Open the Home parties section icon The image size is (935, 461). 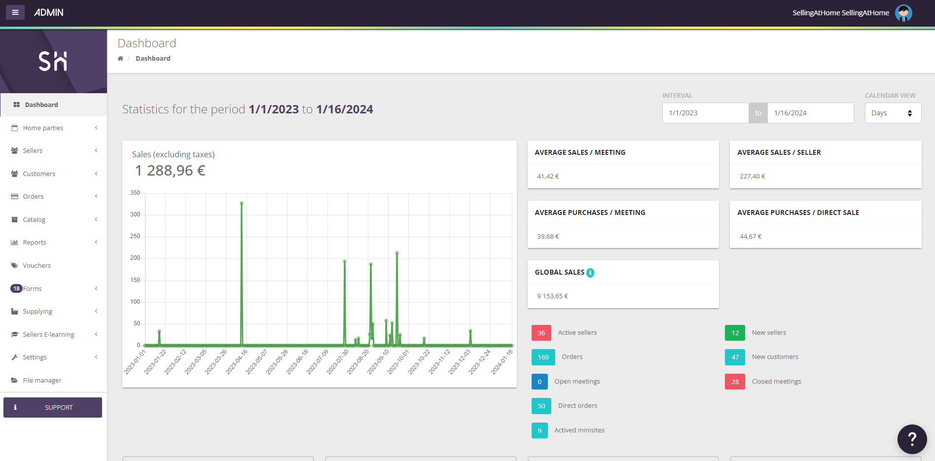(15, 128)
